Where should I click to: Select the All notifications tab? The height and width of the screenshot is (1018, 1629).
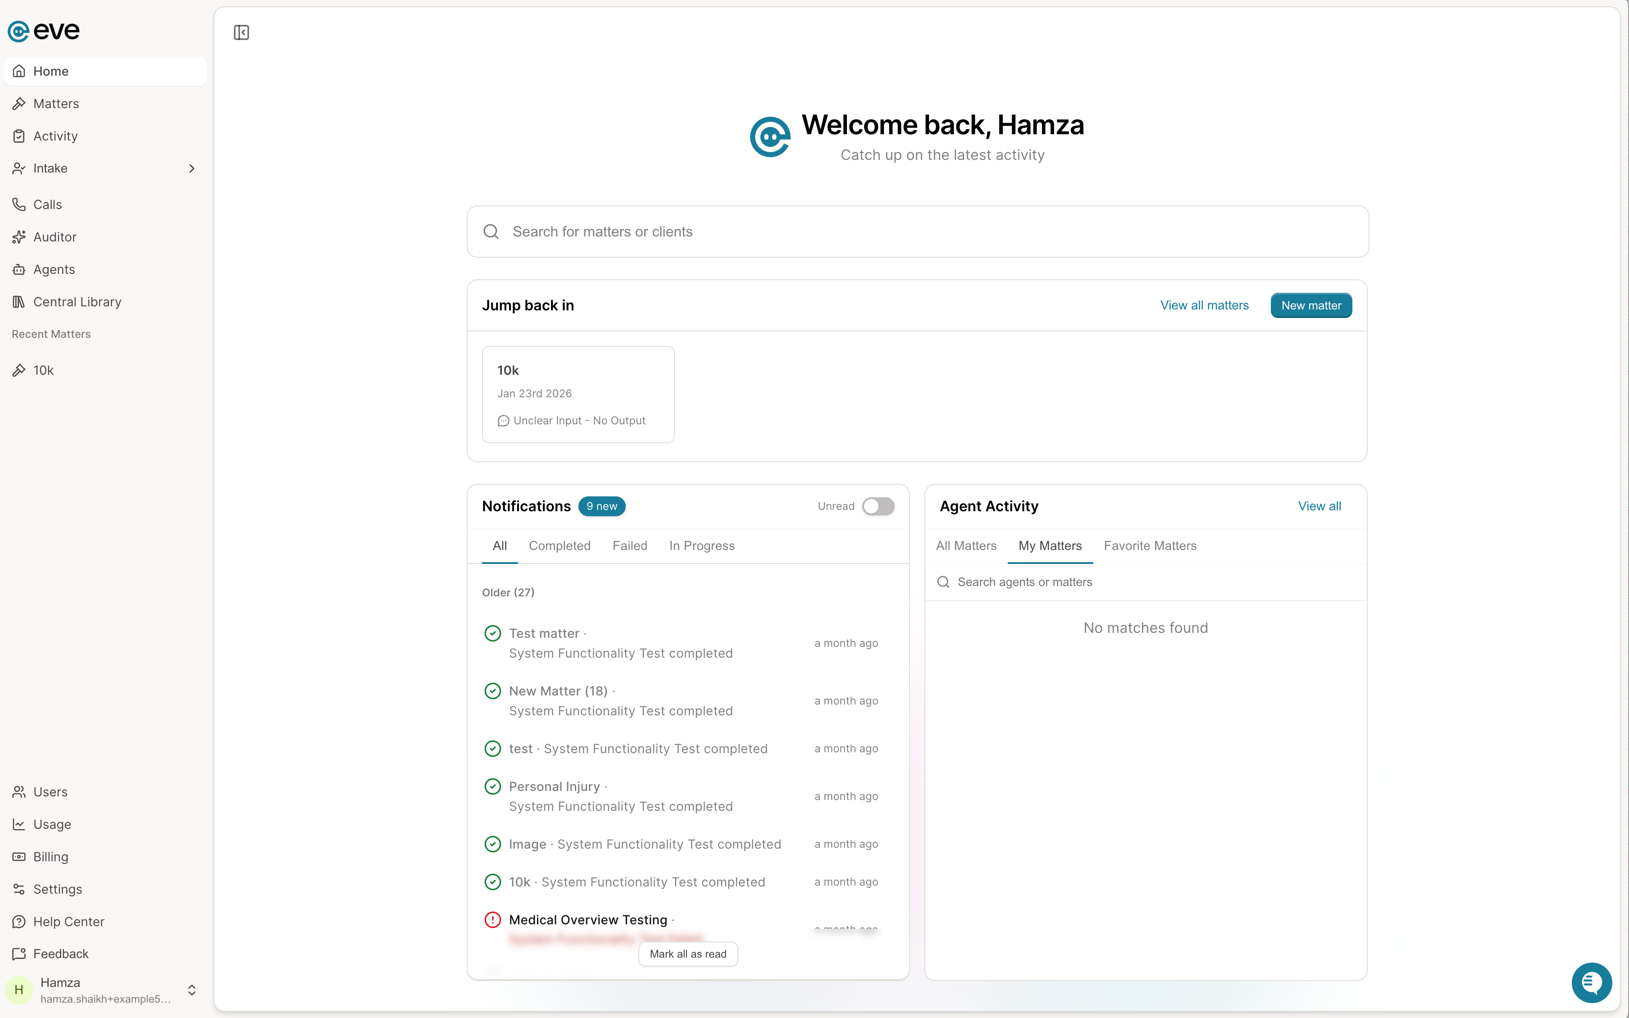tap(500, 546)
